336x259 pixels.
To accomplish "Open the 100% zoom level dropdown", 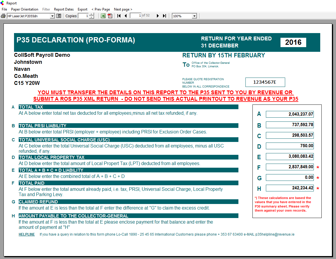I will [195, 16].
